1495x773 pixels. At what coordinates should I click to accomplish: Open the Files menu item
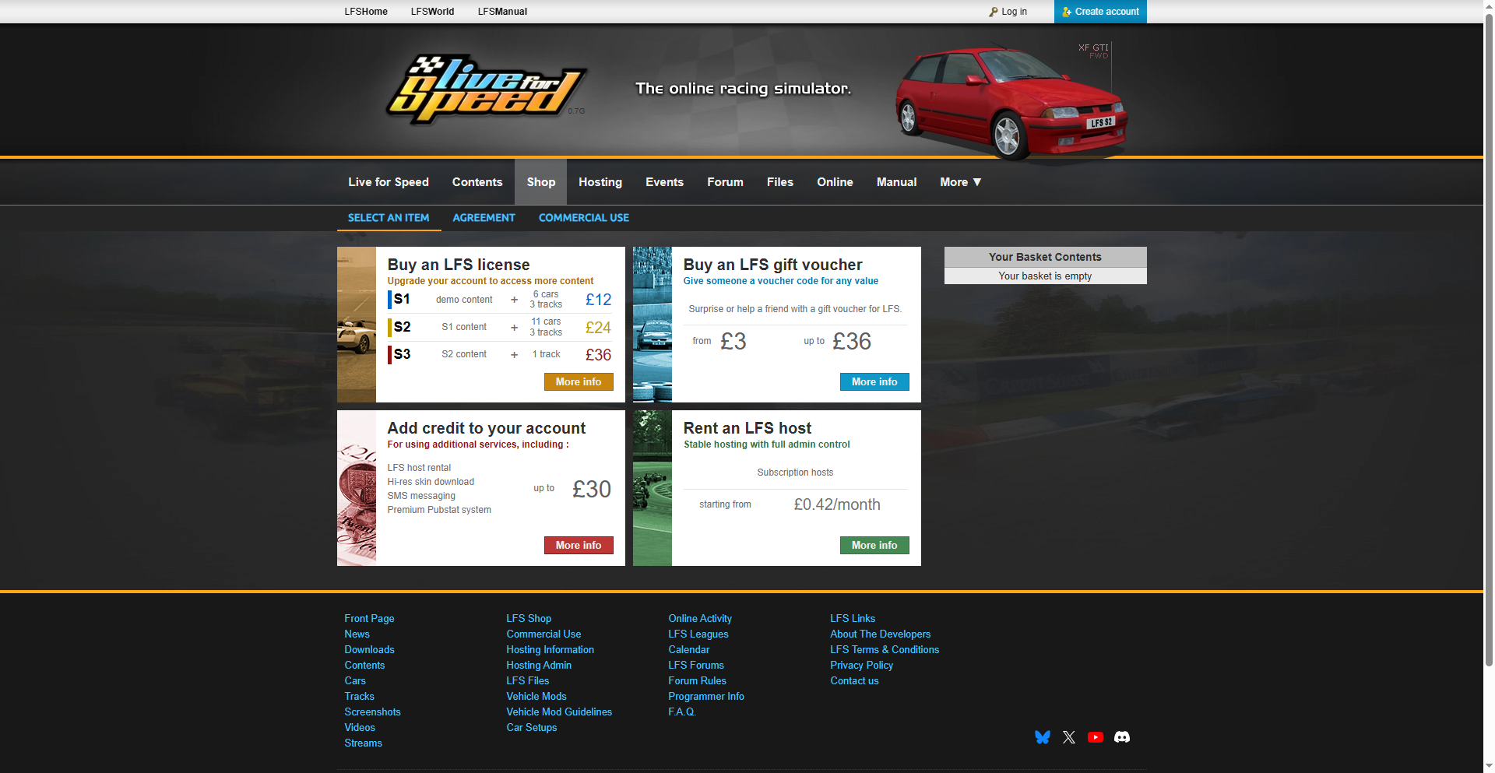pos(780,182)
